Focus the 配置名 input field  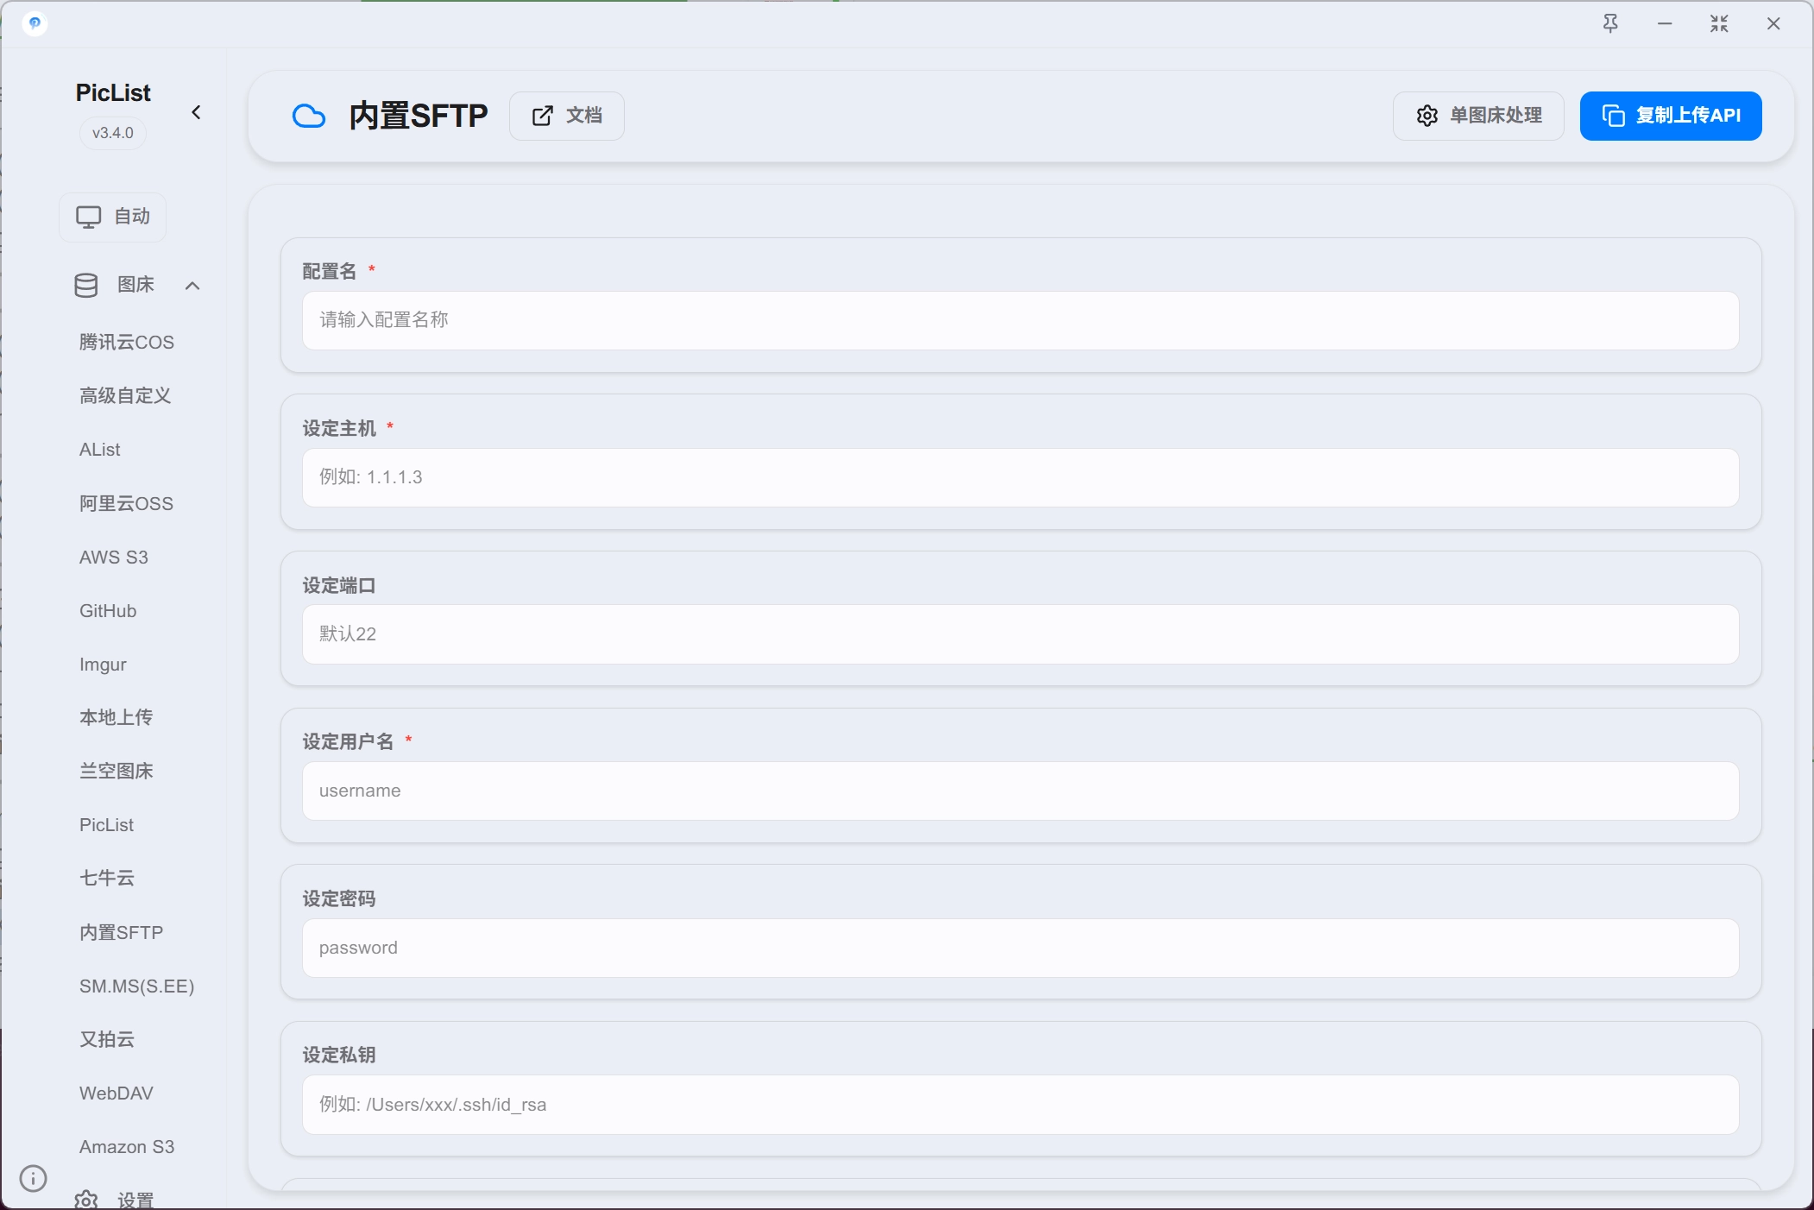(1020, 320)
